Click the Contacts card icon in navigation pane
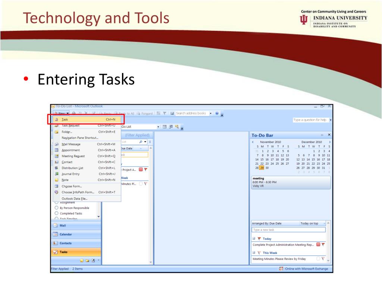The height and width of the screenshot is (286, 382). tap(55, 243)
